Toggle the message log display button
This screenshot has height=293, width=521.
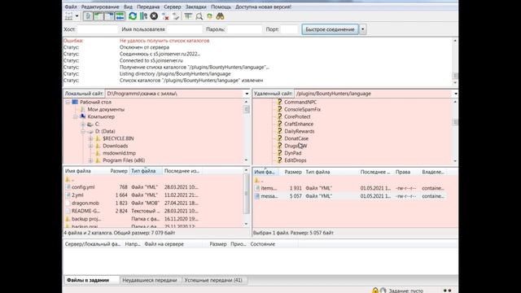coord(88,16)
